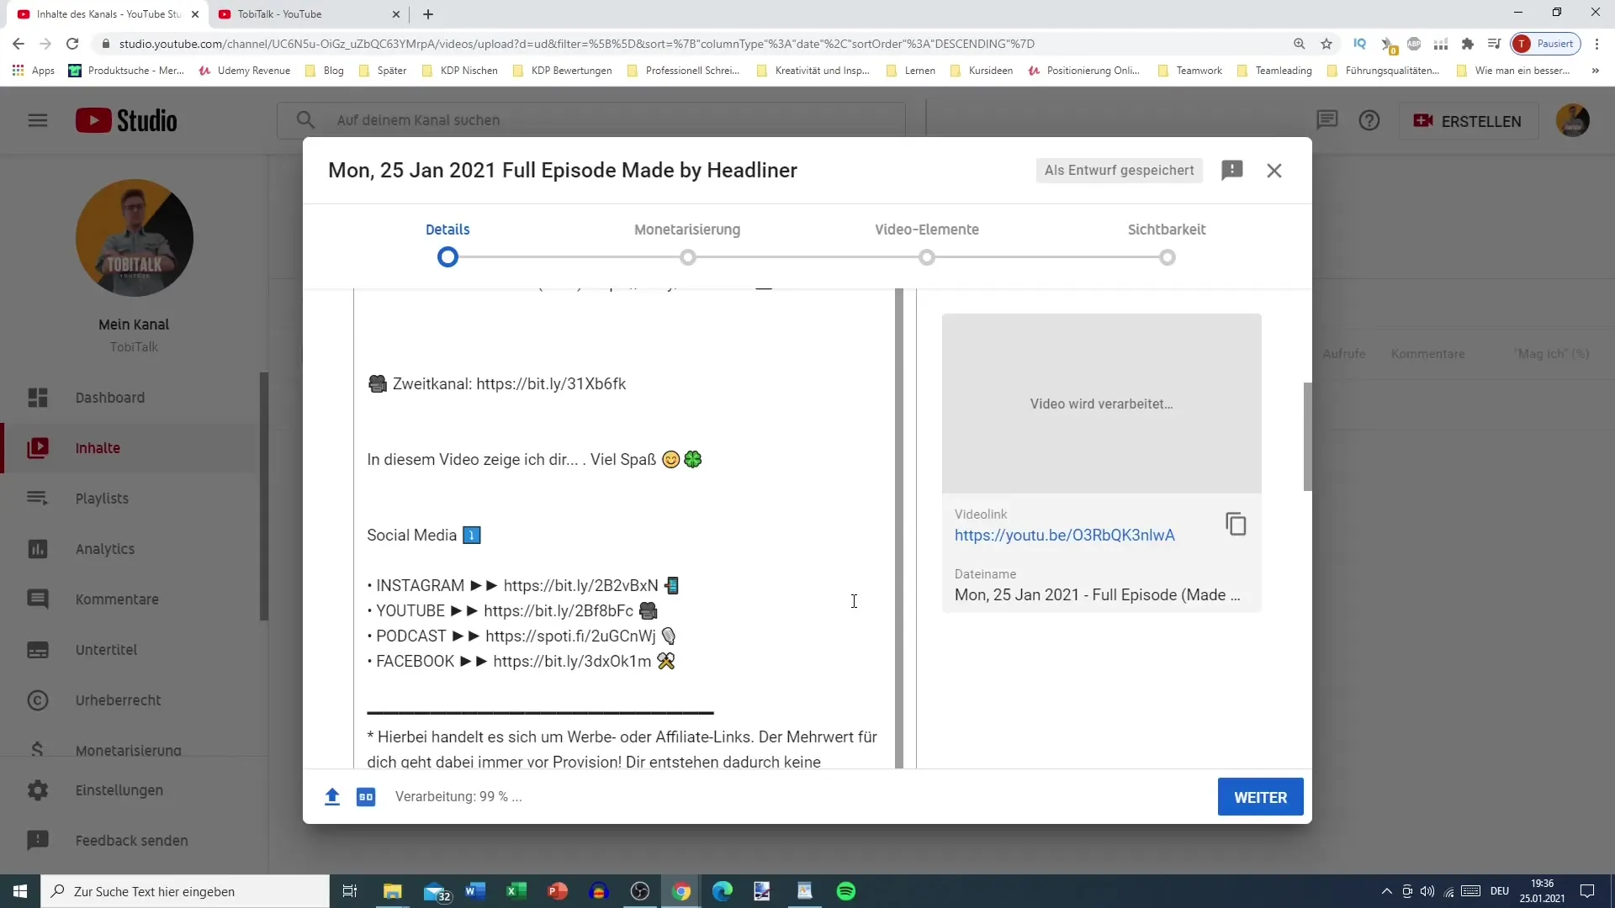Open the Chrome extensions puzzle icon
The image size is (1615, 908).
tap(1468, 44)
